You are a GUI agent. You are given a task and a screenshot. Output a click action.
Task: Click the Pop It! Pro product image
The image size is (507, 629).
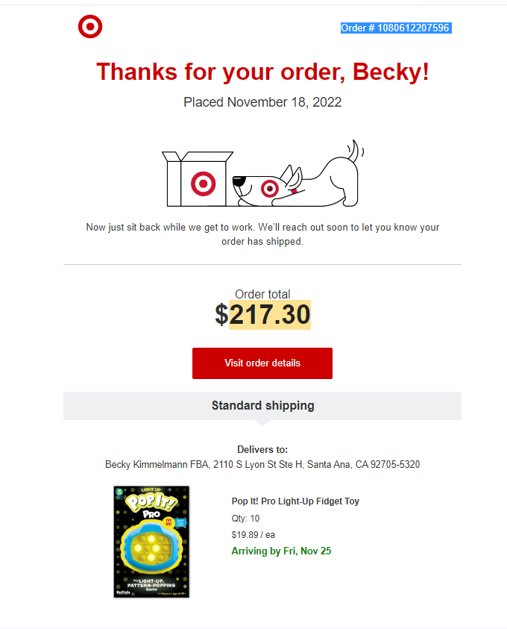(151, 542)
